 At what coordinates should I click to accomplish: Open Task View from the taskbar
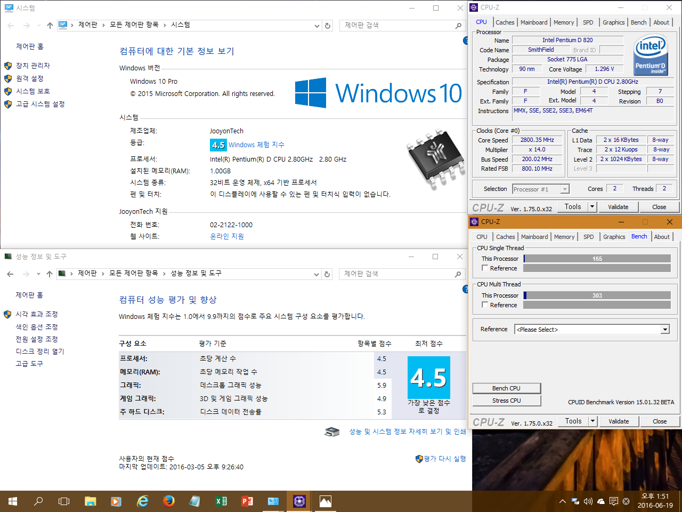(64, 501)
